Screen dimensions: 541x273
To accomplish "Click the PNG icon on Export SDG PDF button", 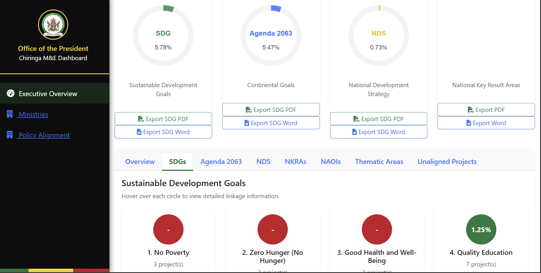I will coord(141,119).
